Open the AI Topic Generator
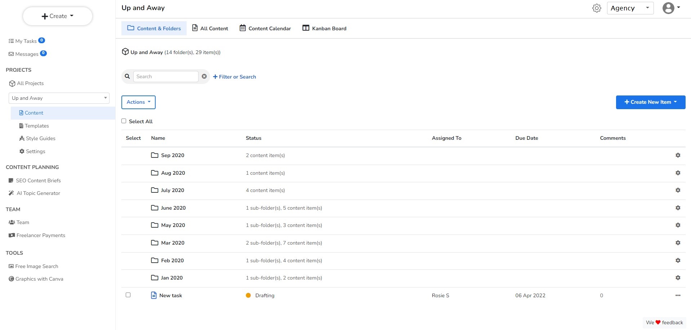The width and height of the screenshot is (691, 330). [x=34, y=193]
